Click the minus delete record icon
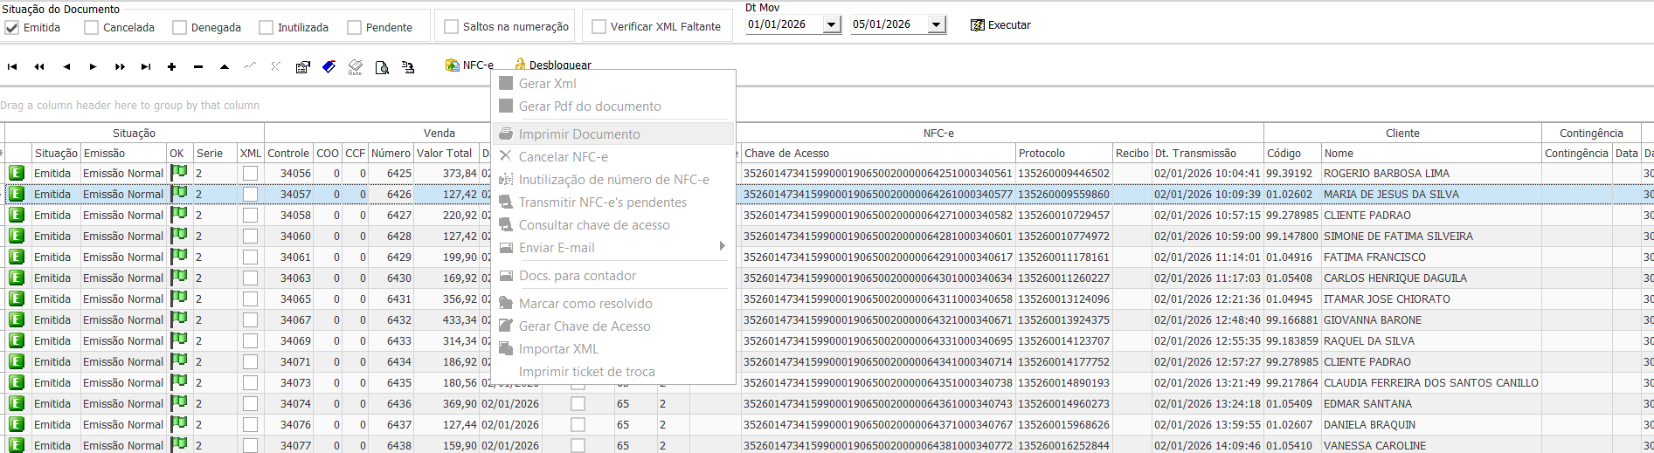This screenshot has width=1654, height=453. tap(198, 66)
